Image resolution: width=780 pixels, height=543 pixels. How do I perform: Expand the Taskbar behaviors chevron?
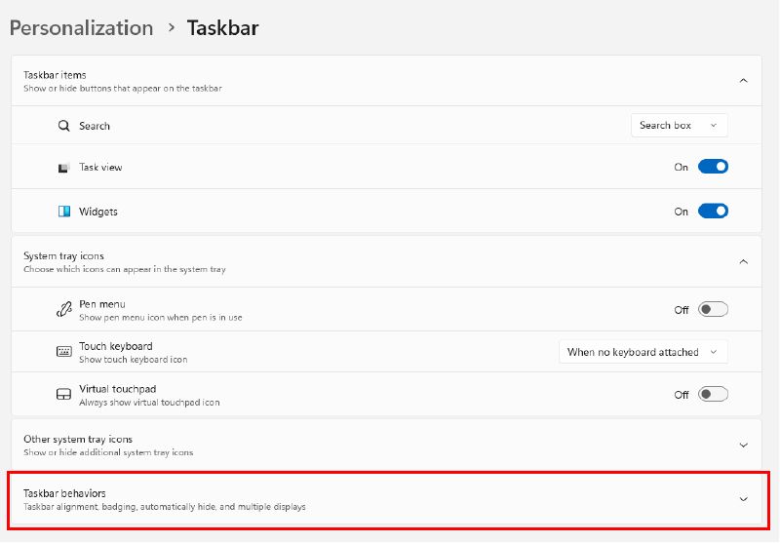coord(743,499)
